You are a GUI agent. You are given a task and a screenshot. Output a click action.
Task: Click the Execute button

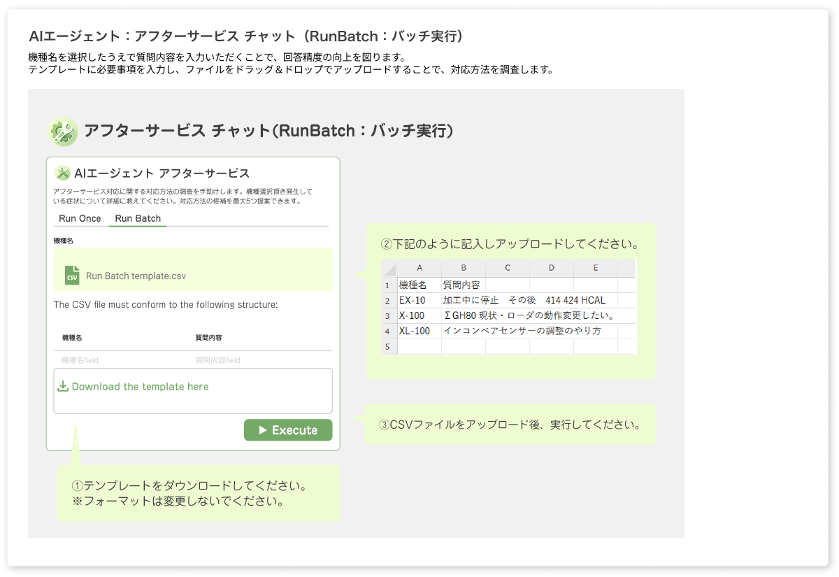coord(288,430)
